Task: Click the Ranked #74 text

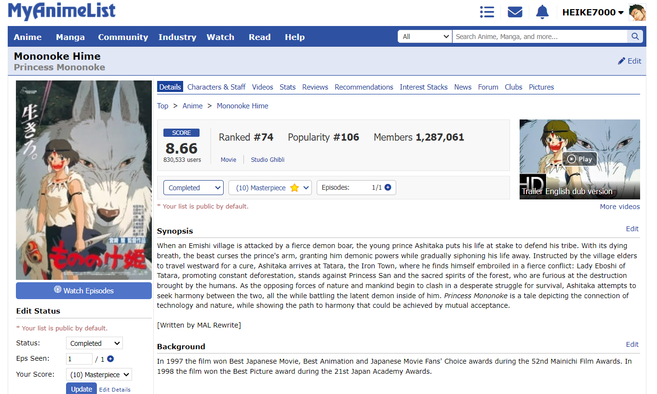Action: coord(246,137)
